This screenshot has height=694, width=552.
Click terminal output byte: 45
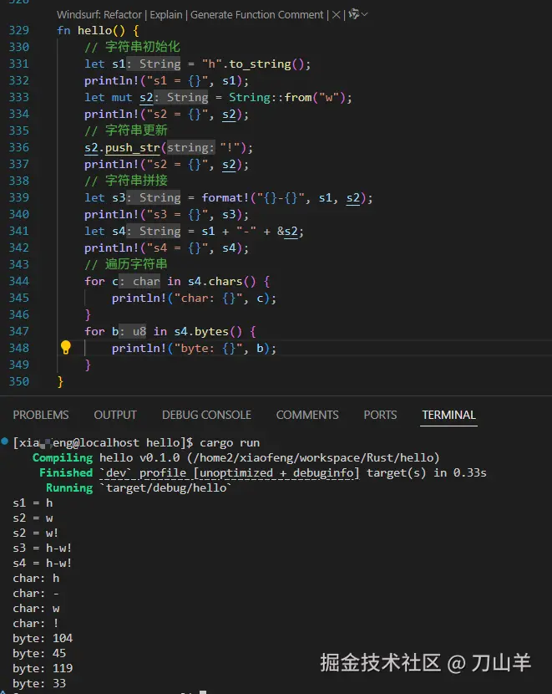39,653
